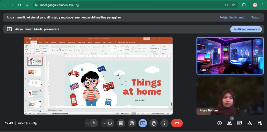Switch to PowerPoint Slide Show tab
Viewport: 267px width, 132px height.
81,42
